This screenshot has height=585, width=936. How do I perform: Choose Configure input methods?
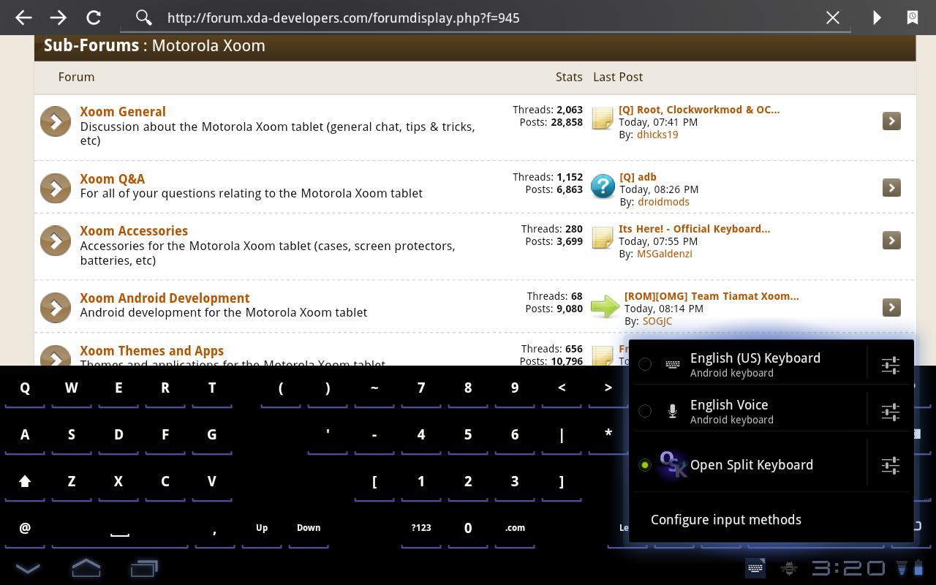(725, 519)
